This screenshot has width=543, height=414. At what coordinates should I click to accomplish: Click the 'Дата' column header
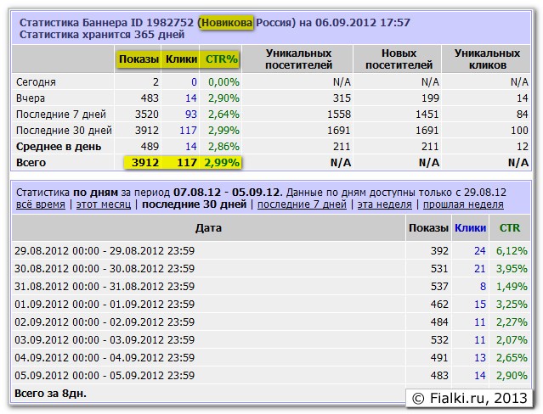click(x=208, y=228)
